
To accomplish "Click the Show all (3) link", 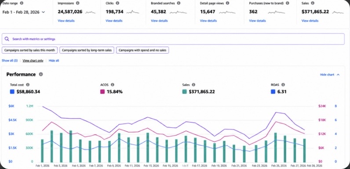I will coord(10,61).
